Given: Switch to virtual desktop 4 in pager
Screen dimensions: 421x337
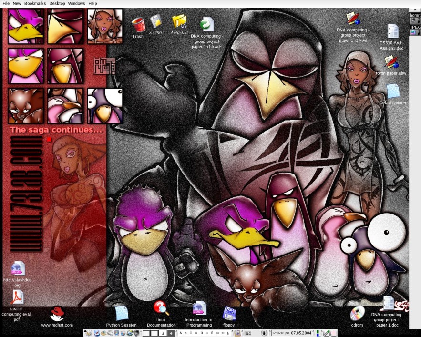Looking at the screenshot, I should coord(171,333).
